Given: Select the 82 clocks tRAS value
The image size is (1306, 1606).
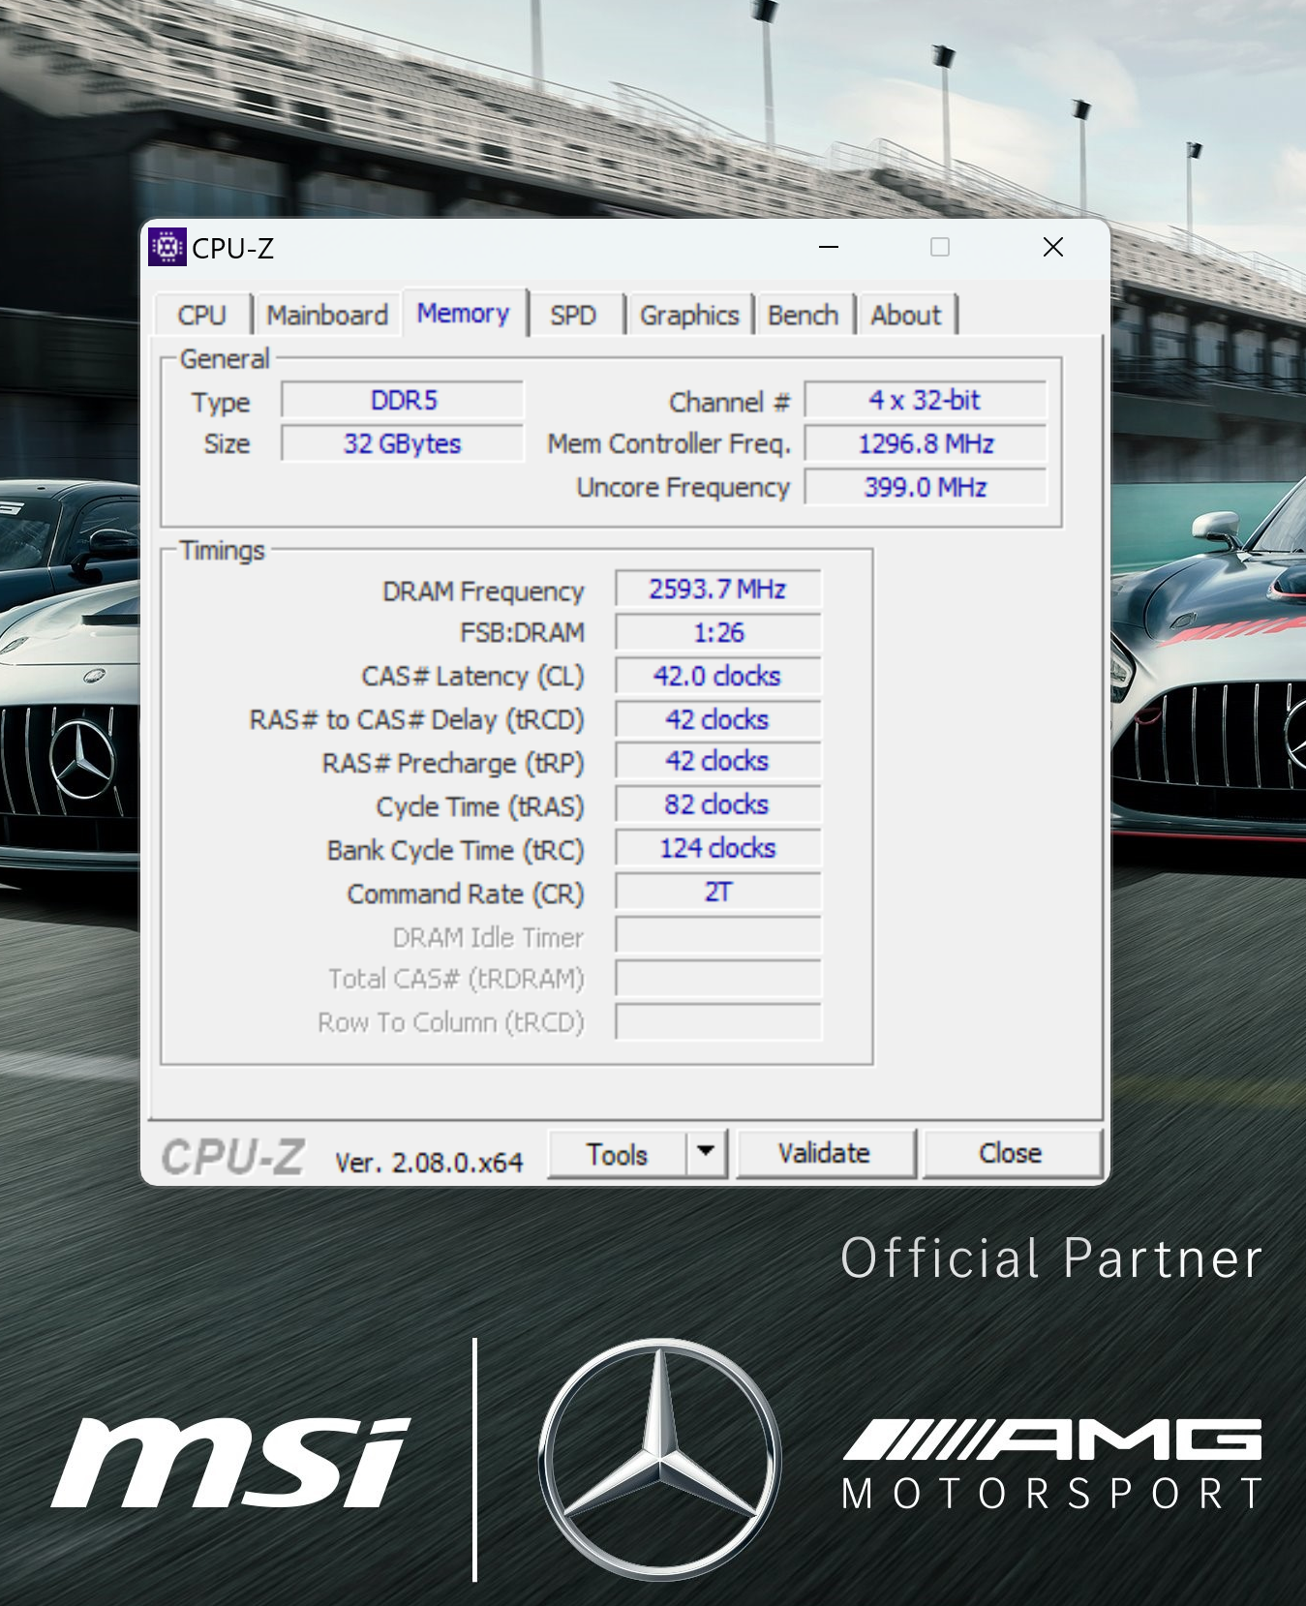Looking at the screenshot, I should [x=718, y=805].
